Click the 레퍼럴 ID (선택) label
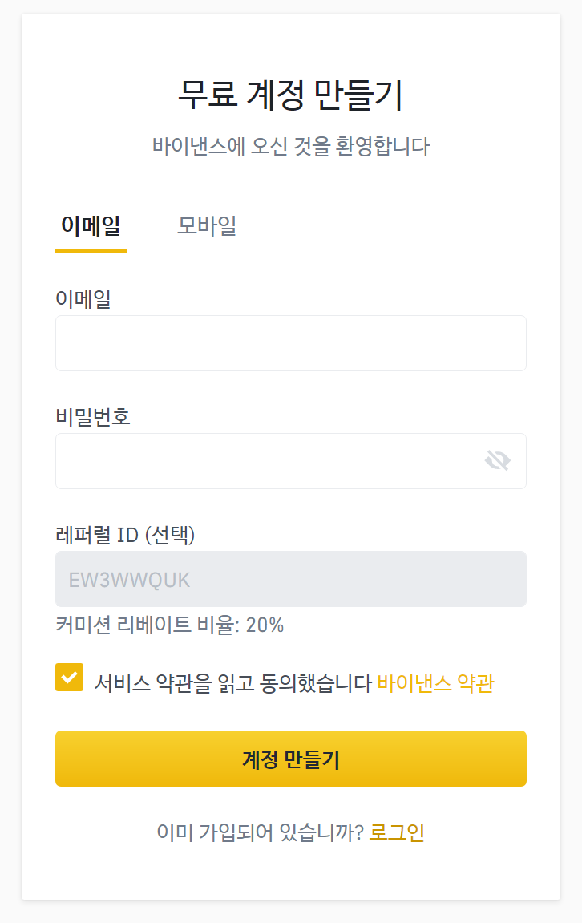This screenshot has height=923, width=582. pos(125,535)
